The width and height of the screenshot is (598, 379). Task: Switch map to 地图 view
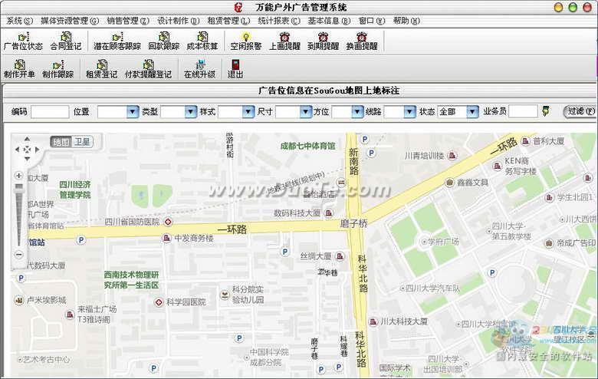pos(61,142)
